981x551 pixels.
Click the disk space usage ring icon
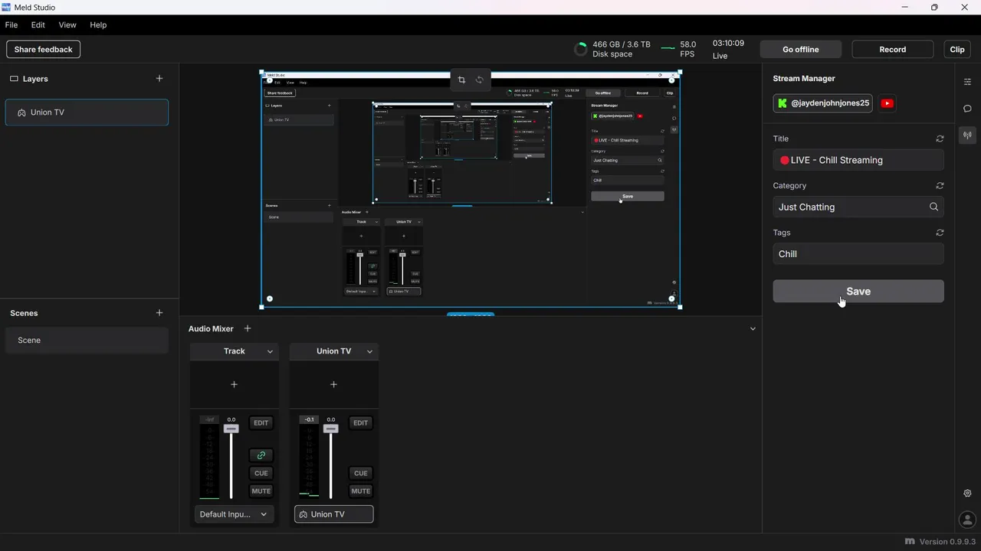pos(581,50)
